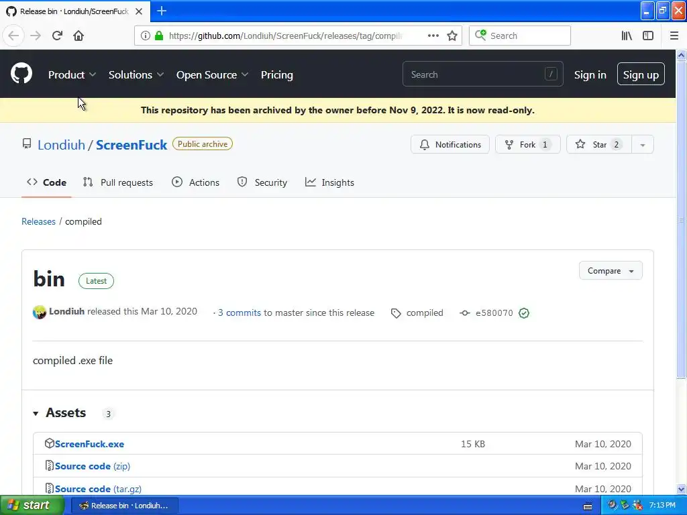Click the scrollbar down arrow
Image resolution: width=687 pixels, height=515 pixels.
click(x=682, y=489)
